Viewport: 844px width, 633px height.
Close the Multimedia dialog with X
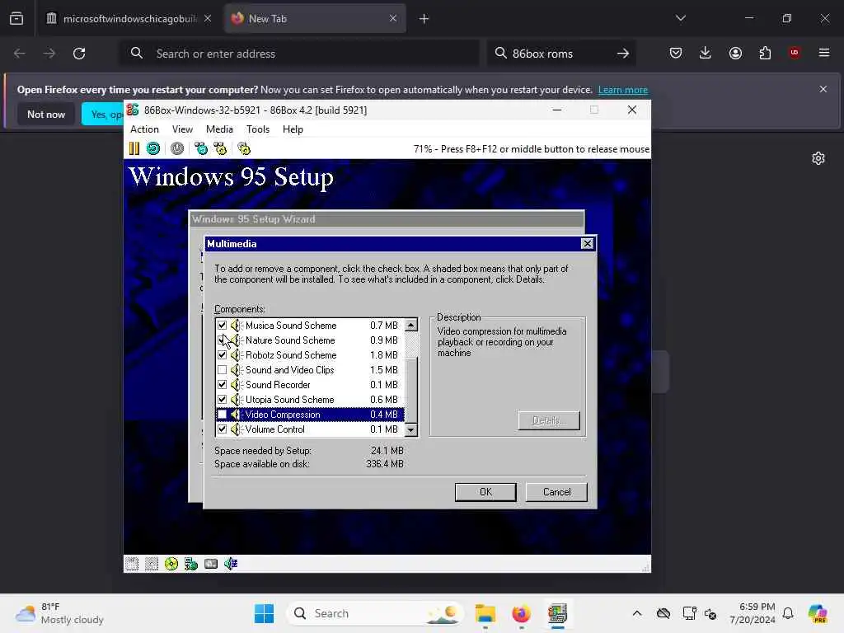tap(587, 244)
